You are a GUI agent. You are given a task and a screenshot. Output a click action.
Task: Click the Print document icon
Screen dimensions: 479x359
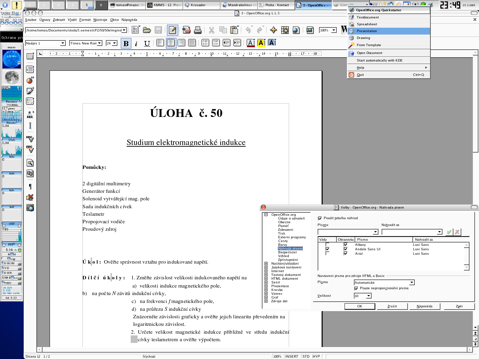tap(198, 30)
